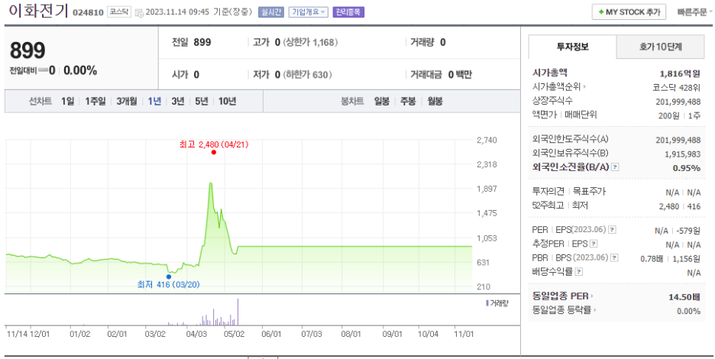The width and height of the screenshot is (715, 359).
Task: Click the 액면가 label
Action: pos(545,115)
